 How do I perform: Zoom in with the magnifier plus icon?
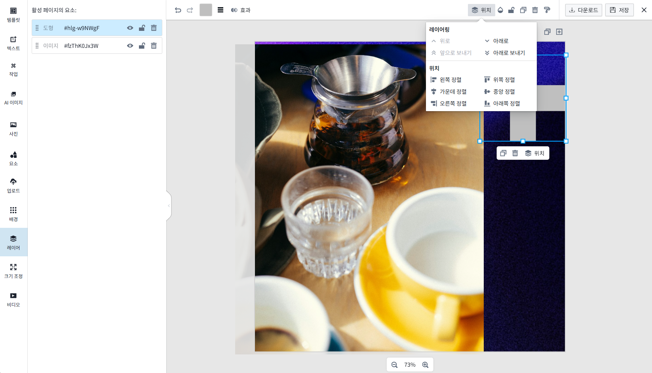[x=425, y=365]
